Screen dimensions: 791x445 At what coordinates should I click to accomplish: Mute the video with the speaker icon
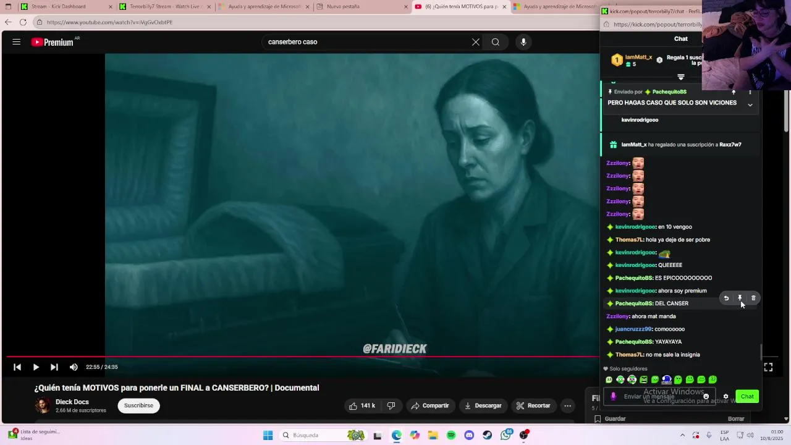coord(74,367)
